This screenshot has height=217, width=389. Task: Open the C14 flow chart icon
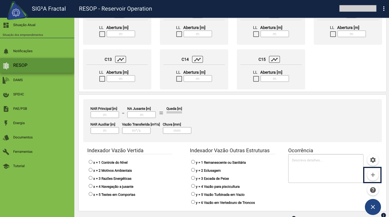[197, 59]
